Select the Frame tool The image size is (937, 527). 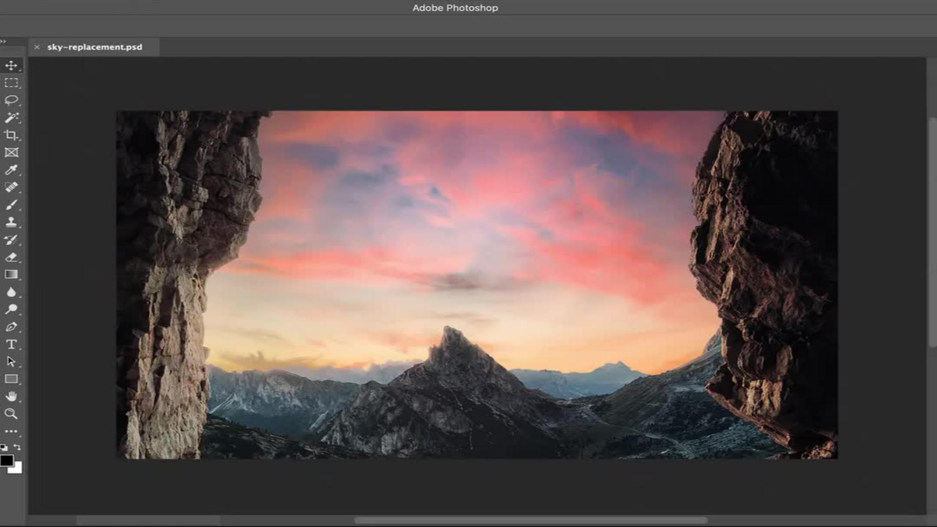click(x=11, y=153)
